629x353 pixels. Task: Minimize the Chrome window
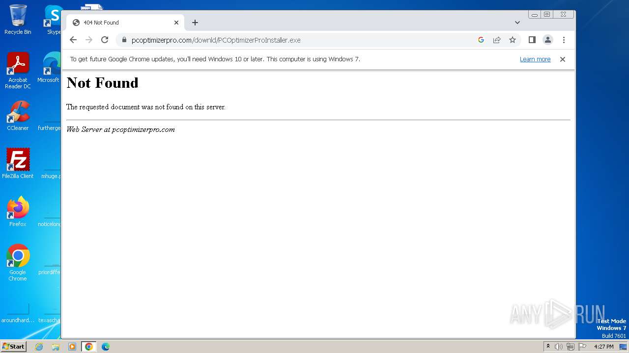535,15
